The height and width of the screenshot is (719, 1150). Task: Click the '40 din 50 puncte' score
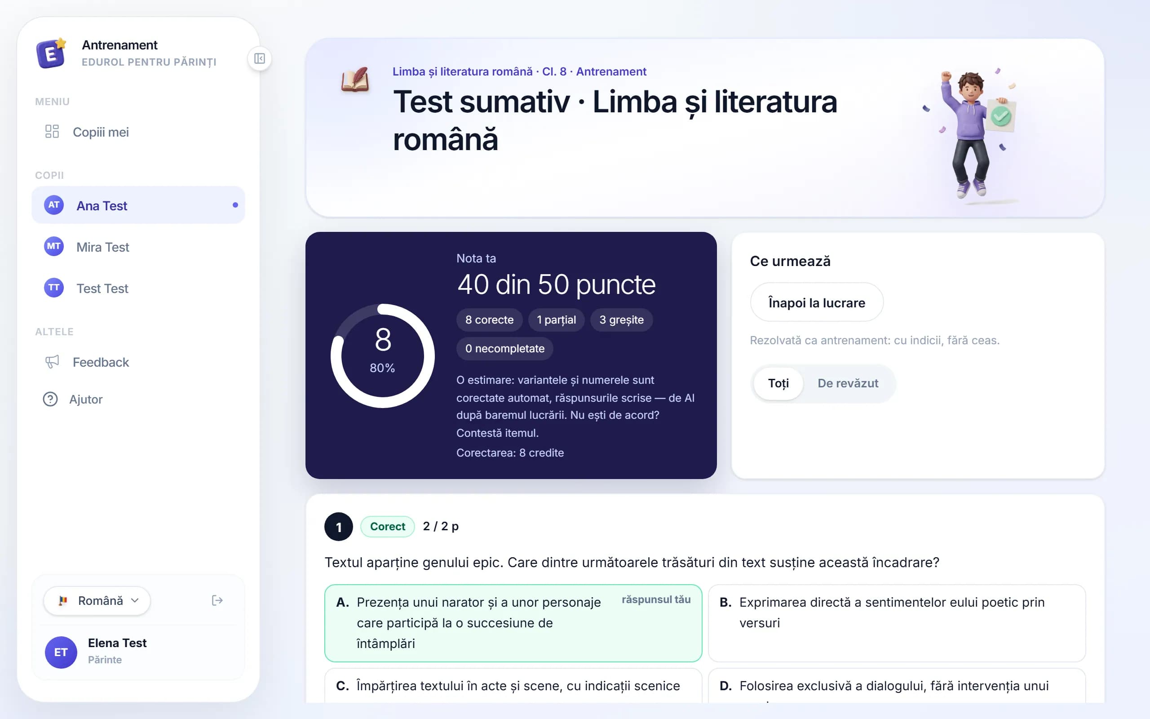pos(556,284)
